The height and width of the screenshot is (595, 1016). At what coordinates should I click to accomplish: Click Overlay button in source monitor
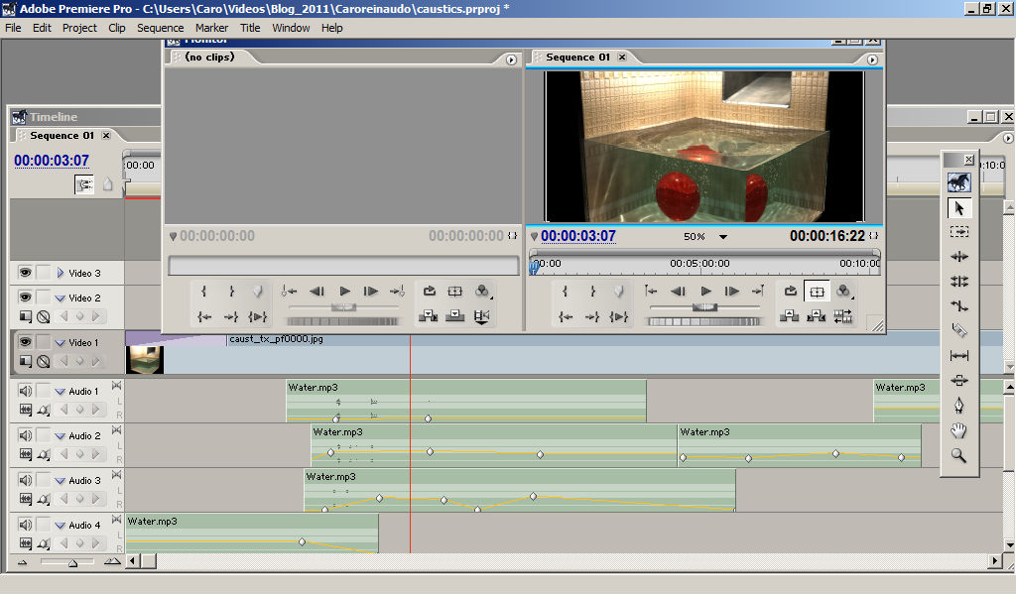pos(454,316)
